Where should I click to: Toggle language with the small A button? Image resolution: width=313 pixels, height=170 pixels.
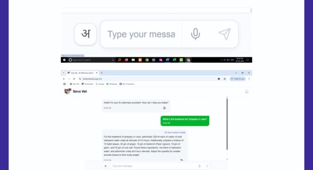(106, 166)
